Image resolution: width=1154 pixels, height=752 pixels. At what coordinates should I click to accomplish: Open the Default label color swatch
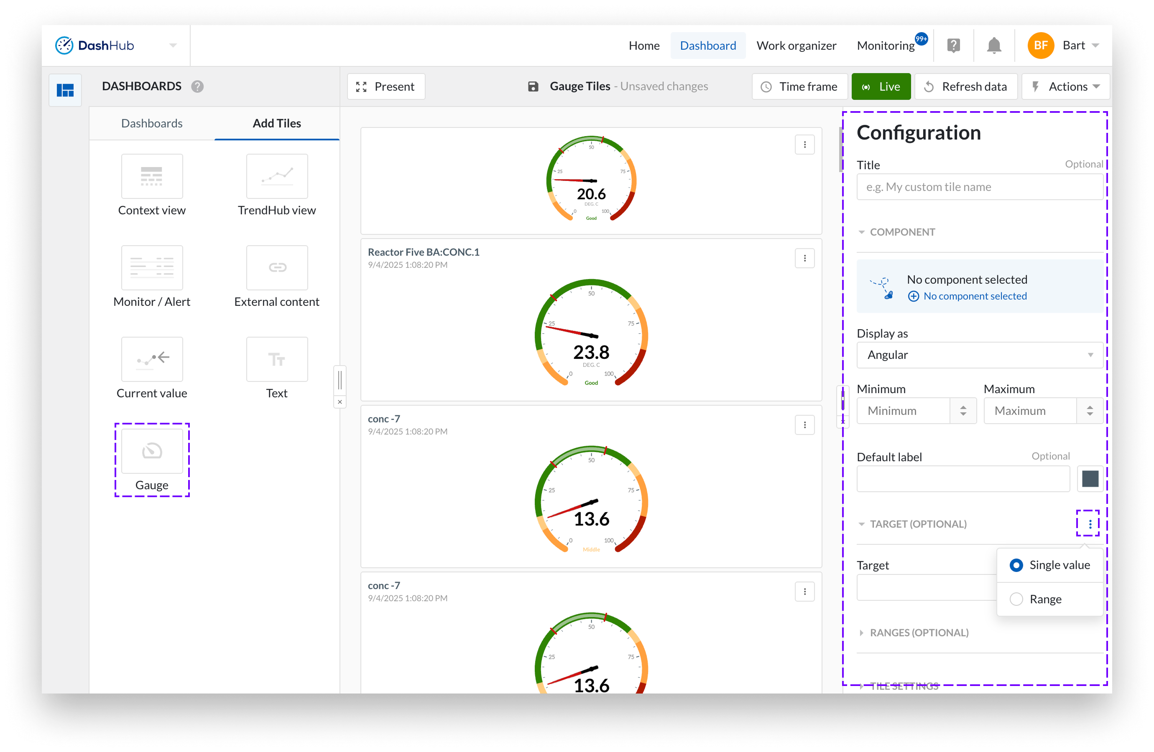(1090, 479)
